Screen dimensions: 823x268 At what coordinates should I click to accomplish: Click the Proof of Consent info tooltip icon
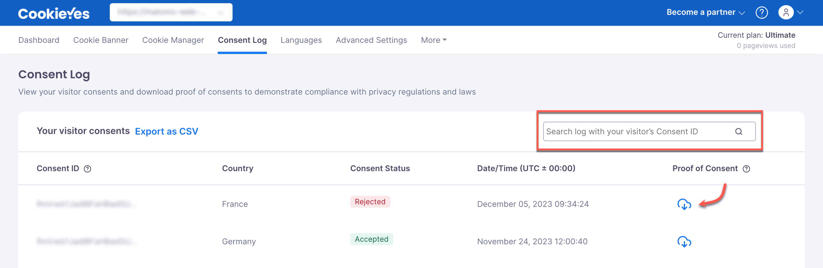point(746,169)
